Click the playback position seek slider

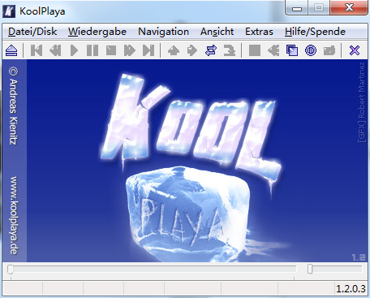pyautogui.click(x=153, y=270)
